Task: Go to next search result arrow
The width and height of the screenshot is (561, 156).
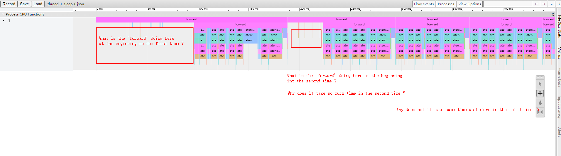Action: [x=544, y=4]
